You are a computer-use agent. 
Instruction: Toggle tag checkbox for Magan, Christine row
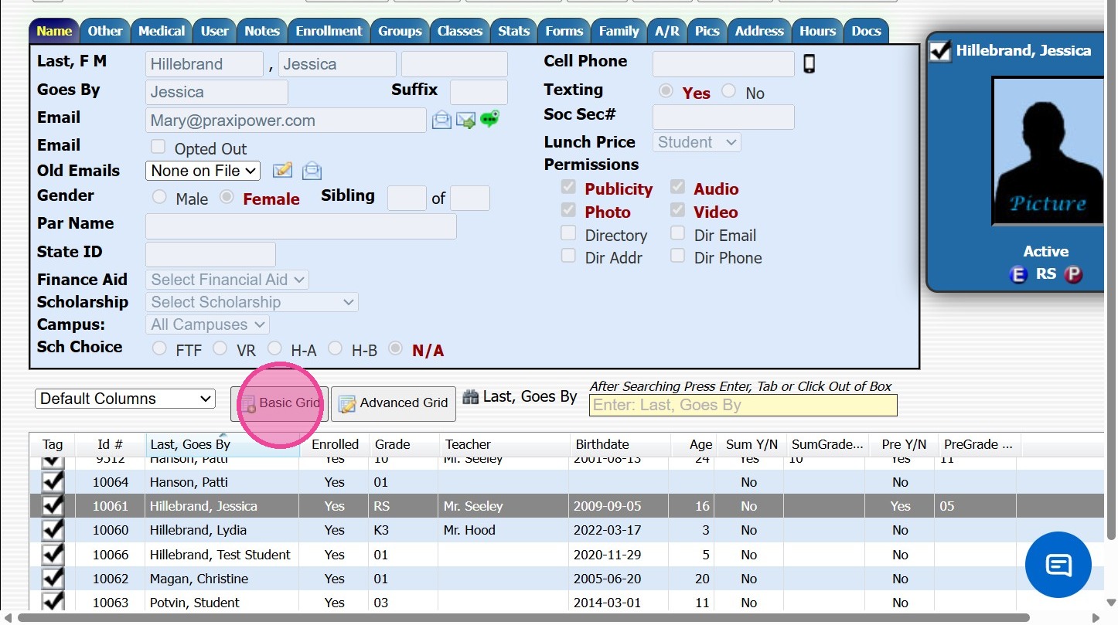coord(53,579)
